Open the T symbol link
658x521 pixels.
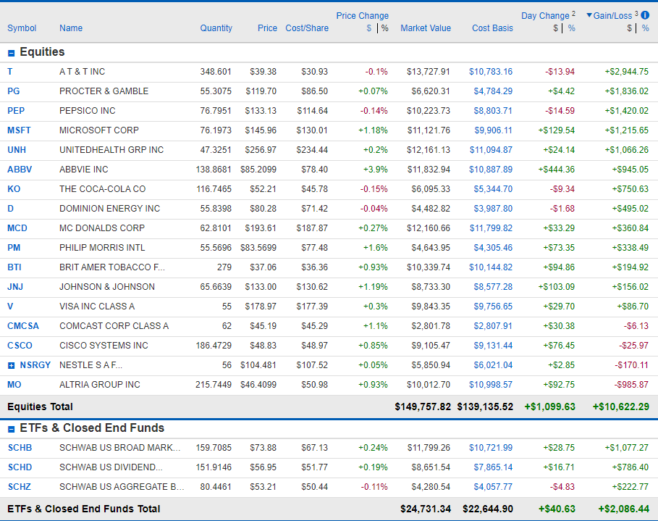10,72
